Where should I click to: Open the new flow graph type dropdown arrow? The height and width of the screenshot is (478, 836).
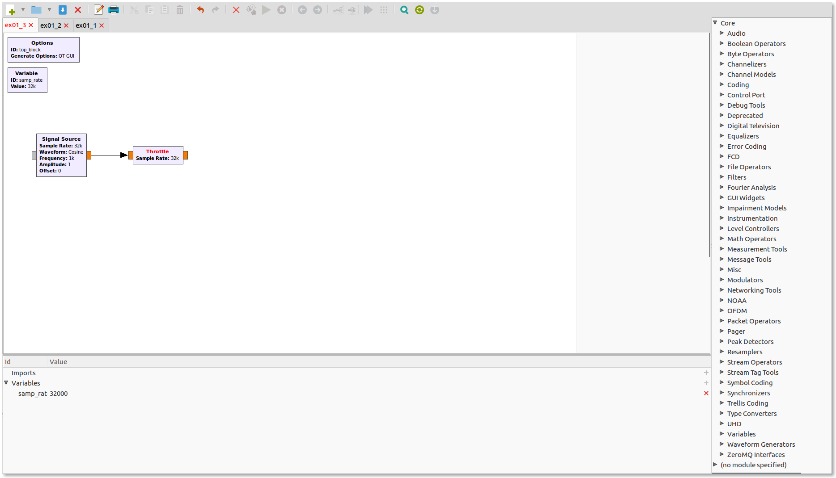click(23, 10)
